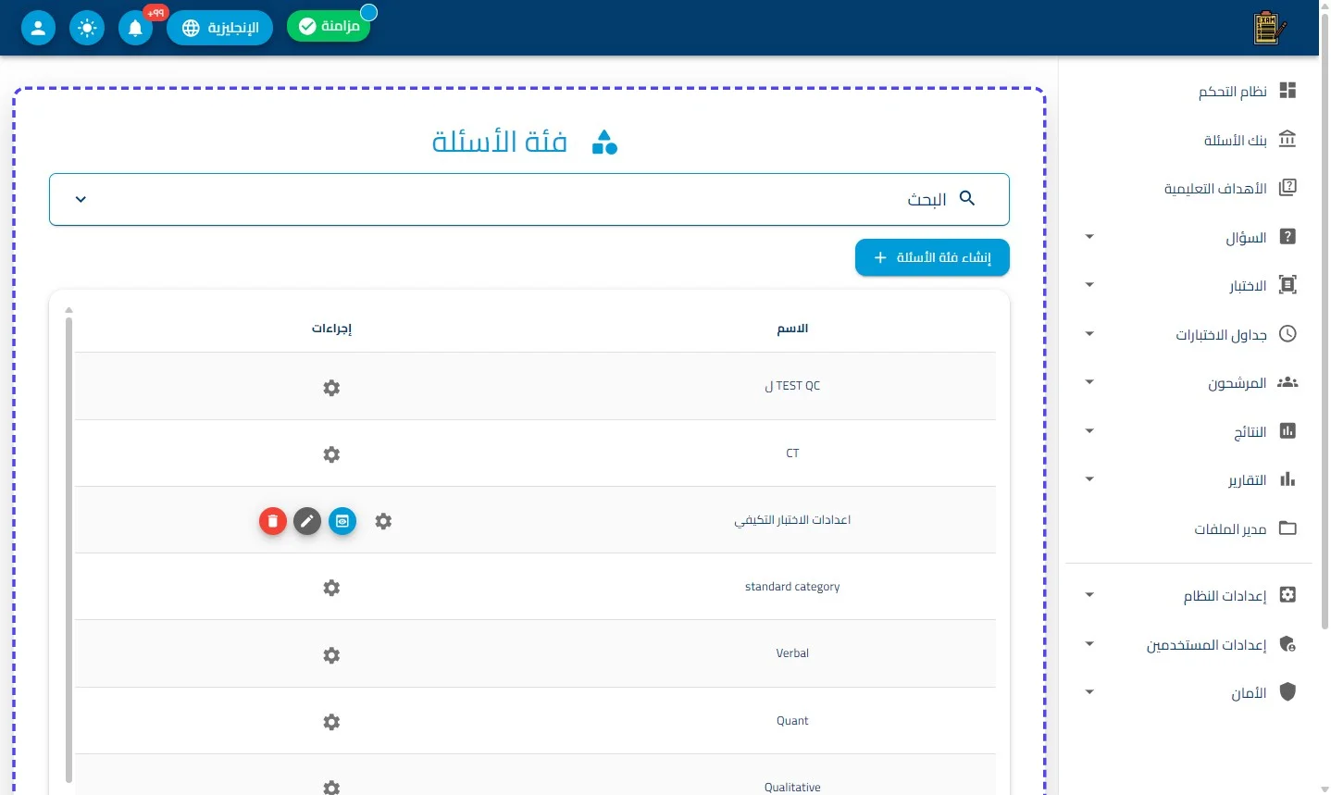Open actions gear for اعدادات الاختبار التكيفي row
The height and width of the screenshot is (795, 1331).
point(383,521)
